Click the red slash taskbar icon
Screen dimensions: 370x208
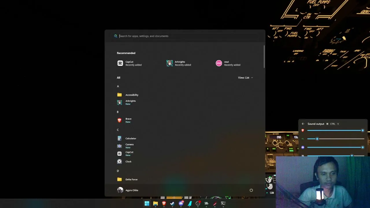pyautogui.click(x=215, y=203)
